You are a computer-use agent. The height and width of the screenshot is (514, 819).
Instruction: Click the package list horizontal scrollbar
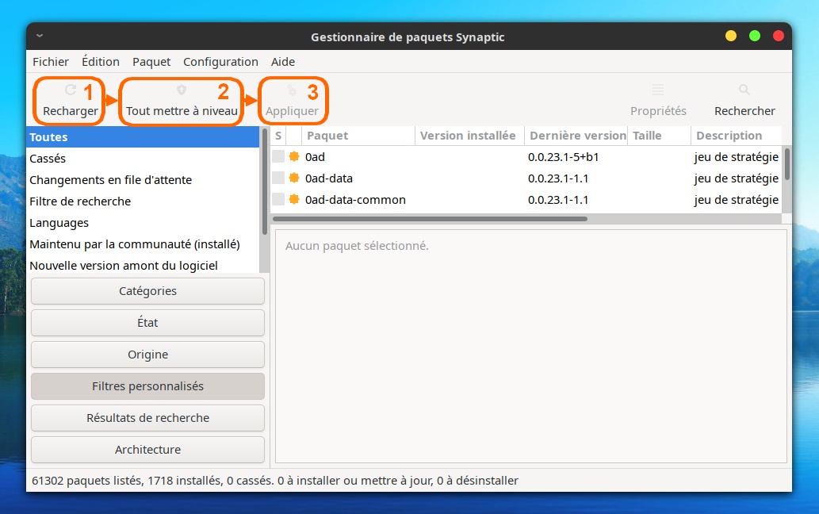[430, 219]
